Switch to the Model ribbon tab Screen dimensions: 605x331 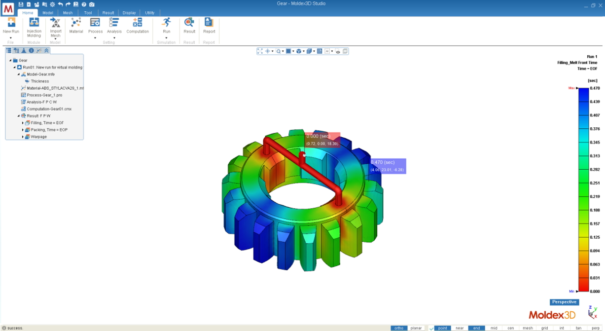tap(48, 13)
